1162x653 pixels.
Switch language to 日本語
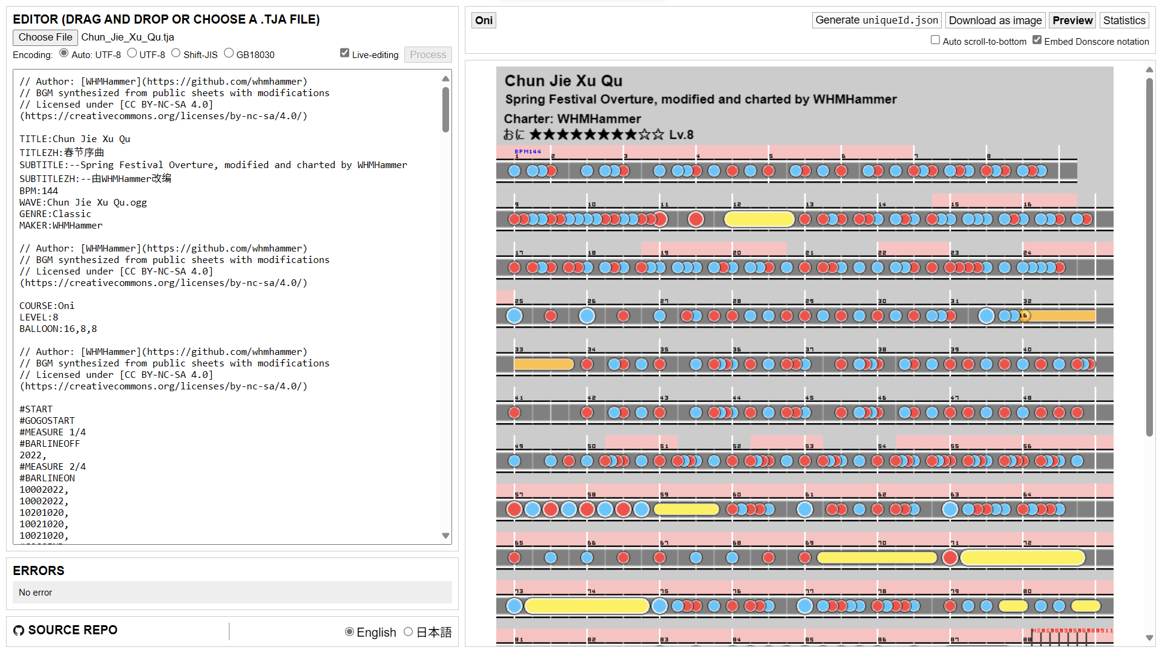click(x=409, y=632)
